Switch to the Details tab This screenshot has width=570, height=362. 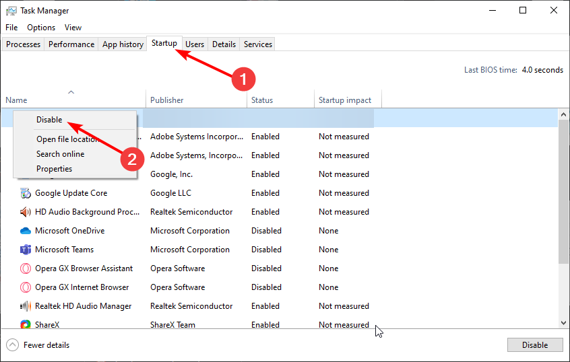coord(224,44)
